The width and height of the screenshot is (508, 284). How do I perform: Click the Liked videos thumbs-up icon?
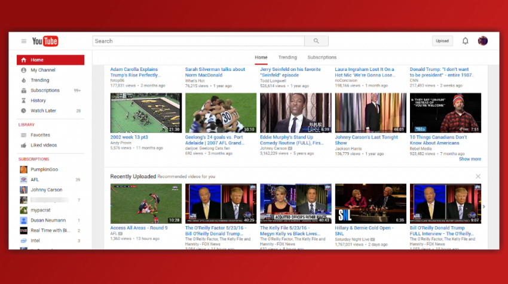(x=24, y=145)
